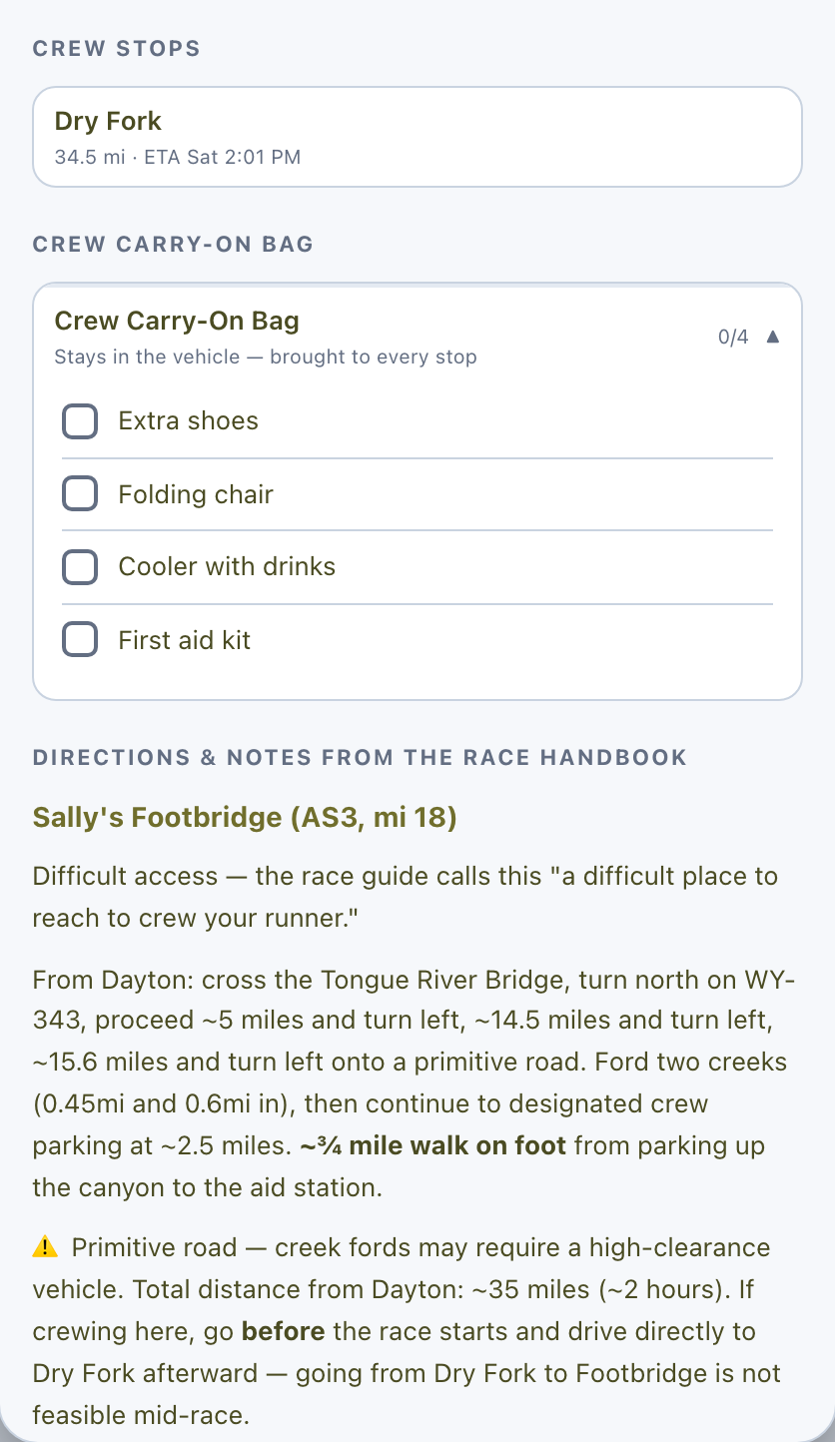Screen dimensions: 835x1442
Task: Click Directions & Notes from the Race Handbook heading
Action: pos(361,757)
